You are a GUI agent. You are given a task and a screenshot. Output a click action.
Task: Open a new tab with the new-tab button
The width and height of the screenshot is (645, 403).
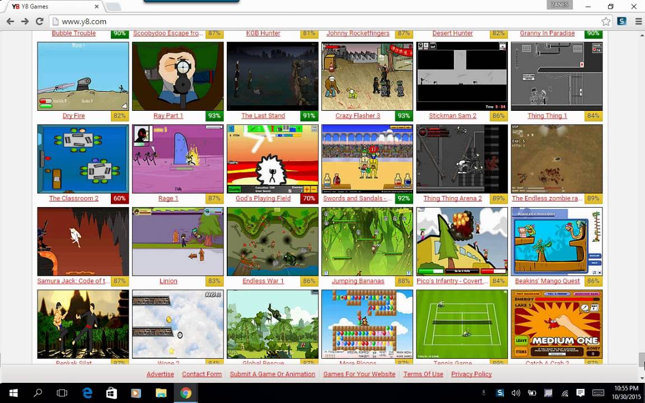[x=113, y=7]
